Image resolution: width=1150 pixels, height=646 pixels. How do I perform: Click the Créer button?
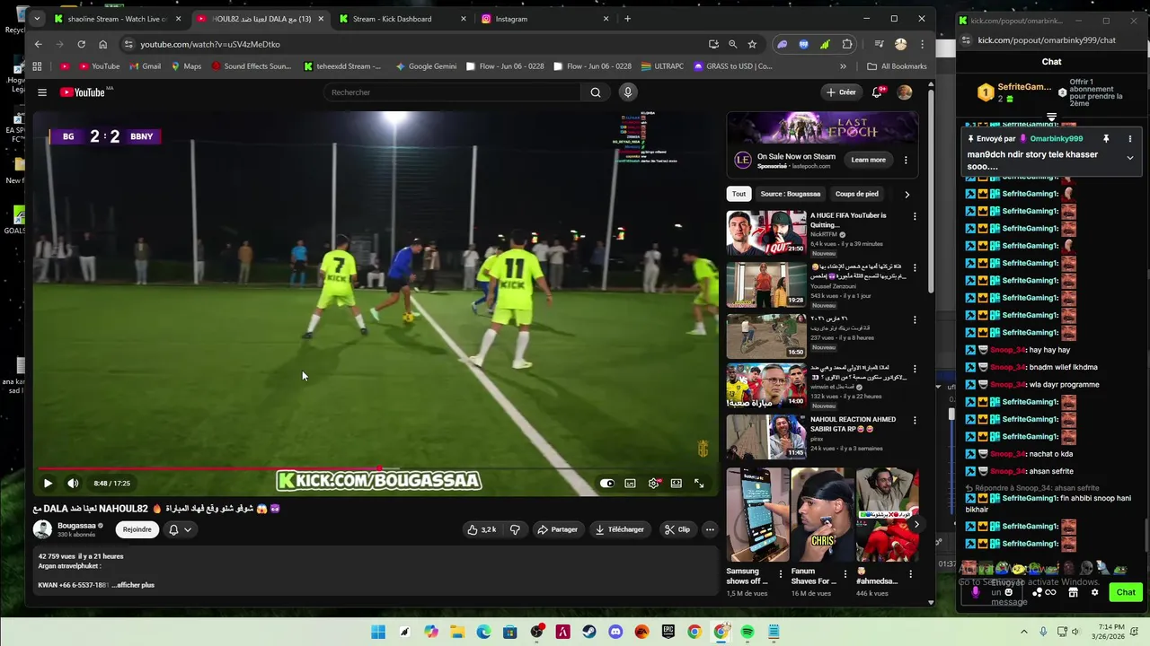pos(841,92)
